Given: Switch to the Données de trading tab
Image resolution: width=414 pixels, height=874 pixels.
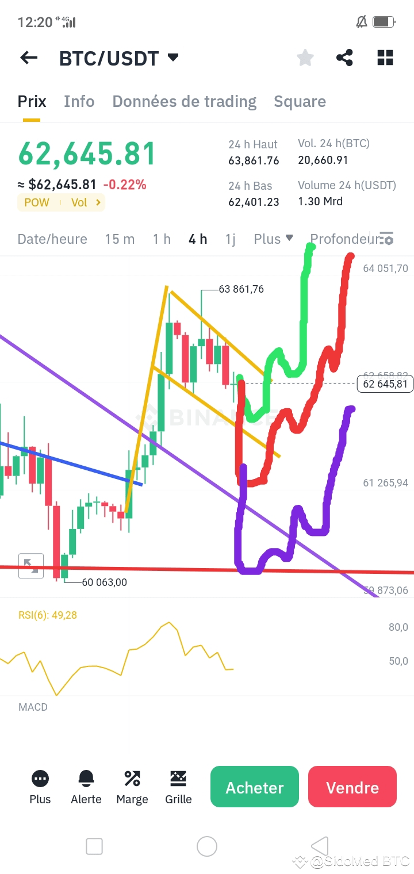Looking at the screenshot, I should coord(185,101).
